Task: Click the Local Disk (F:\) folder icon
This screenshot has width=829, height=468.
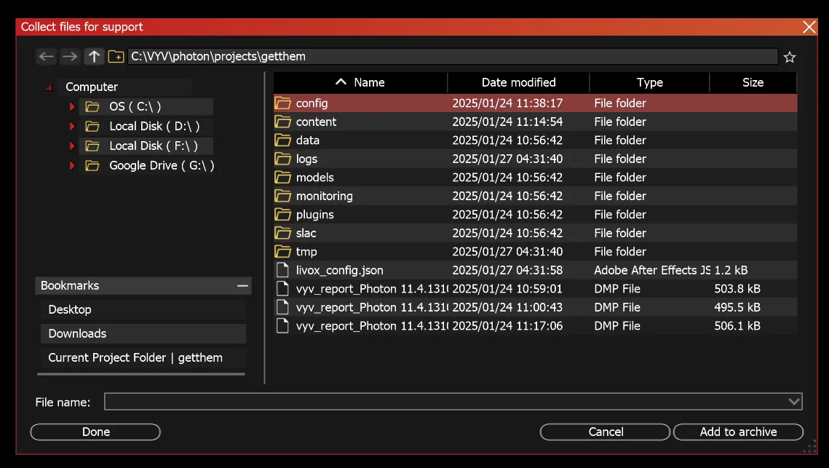Action: [x=92, y=146]
